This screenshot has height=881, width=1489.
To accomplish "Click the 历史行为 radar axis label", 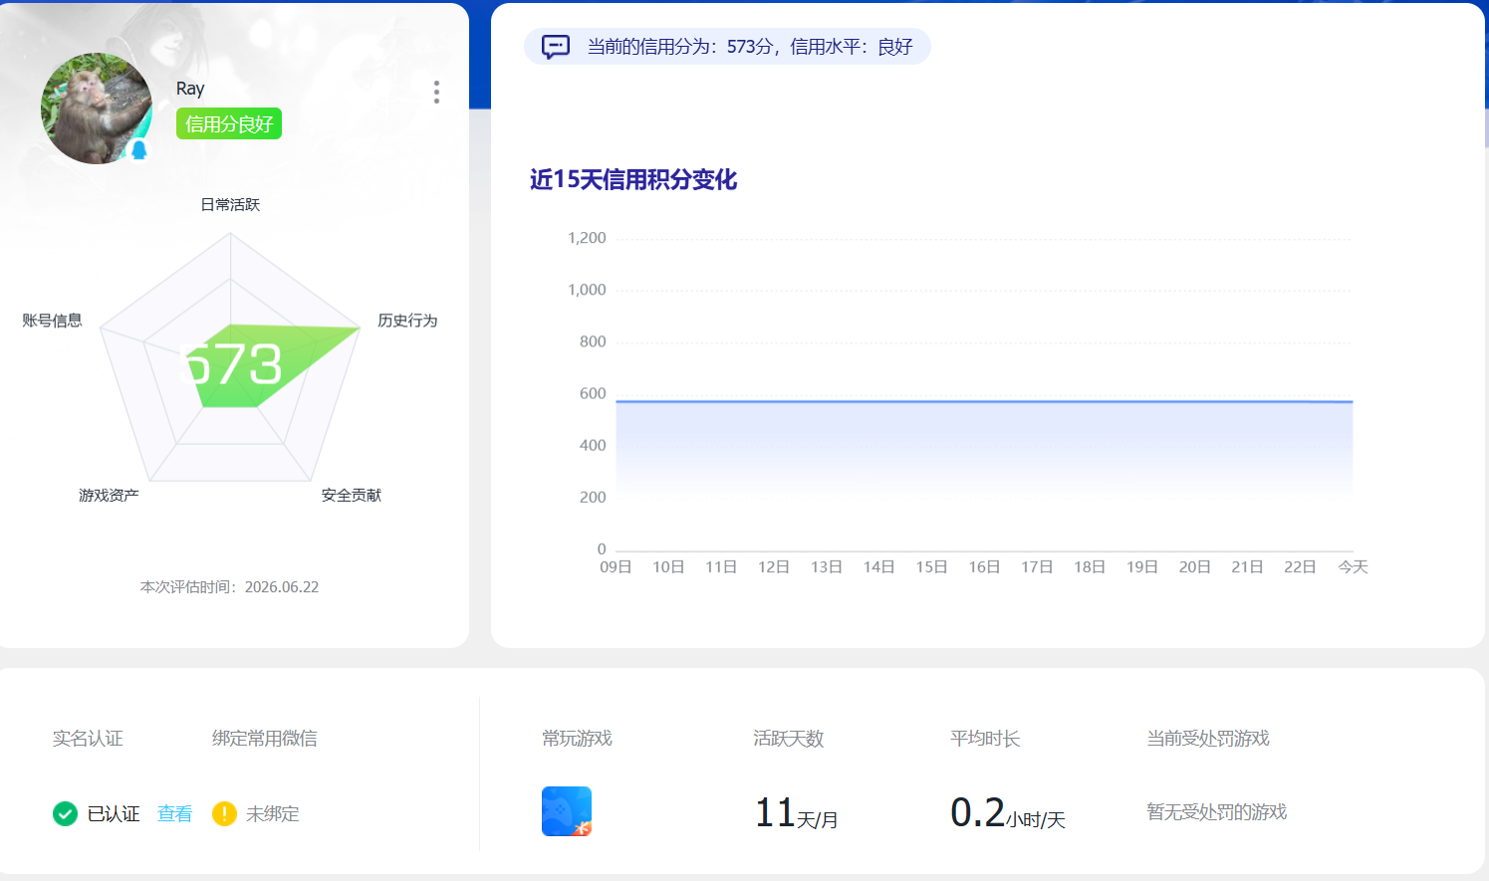I will pyautogui.click(x=407, y=321).
